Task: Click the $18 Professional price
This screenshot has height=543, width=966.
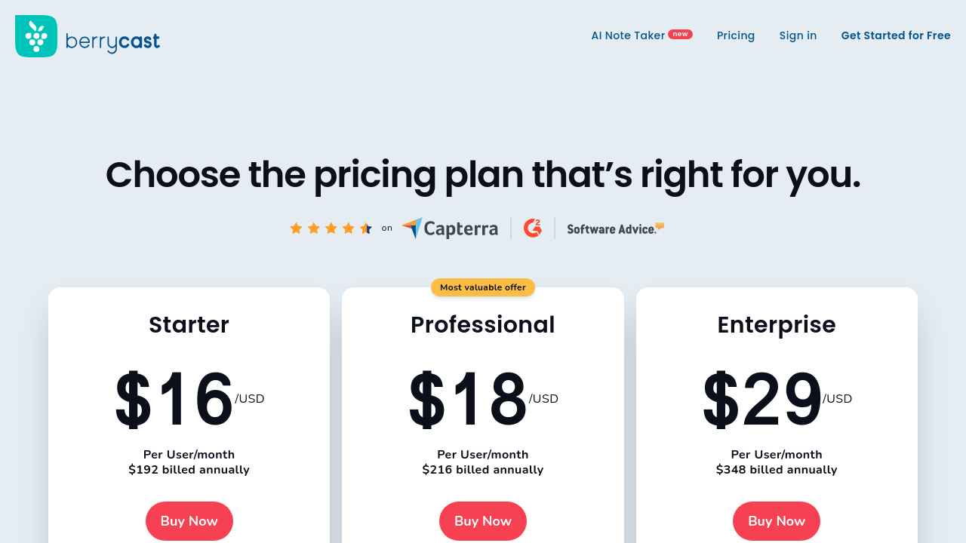Action: pyautogui.click(x=468, y=400)
